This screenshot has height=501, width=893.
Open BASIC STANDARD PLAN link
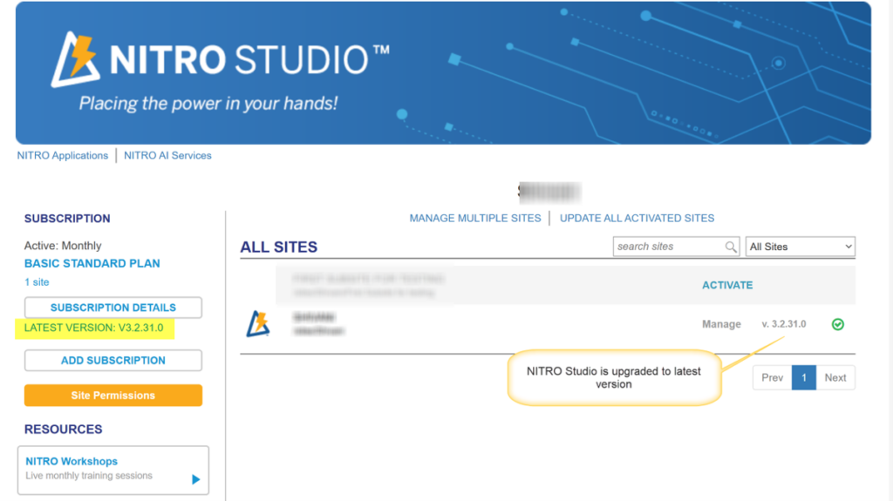click(92, 264)
